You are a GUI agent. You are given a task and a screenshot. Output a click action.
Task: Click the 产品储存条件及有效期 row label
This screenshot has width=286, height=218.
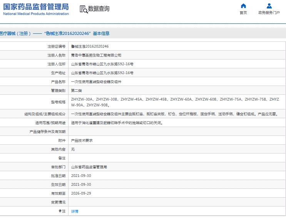[x=47, y=132]
